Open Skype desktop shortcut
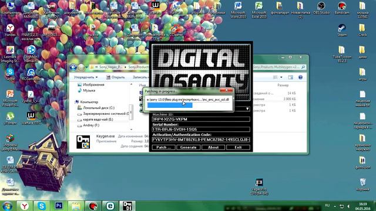Image resolution: width=376 pixels, height=211 pixels. pyautogui.click(x=10, y=74)
